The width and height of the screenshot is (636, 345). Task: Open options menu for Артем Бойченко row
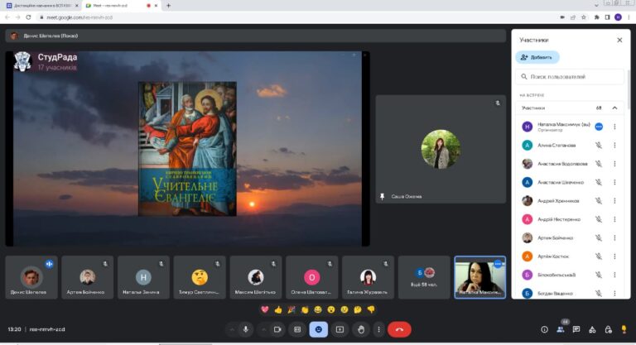615,238
